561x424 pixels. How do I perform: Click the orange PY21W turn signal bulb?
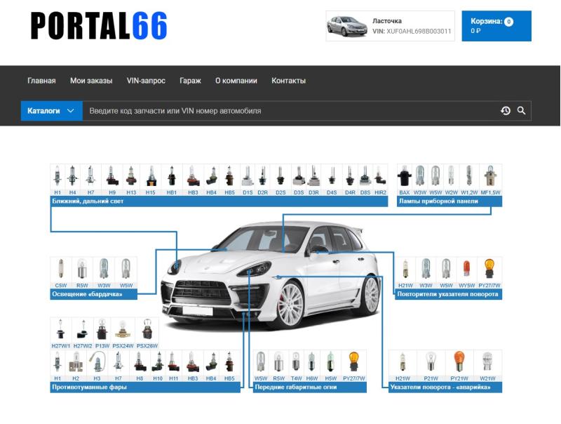459,365
